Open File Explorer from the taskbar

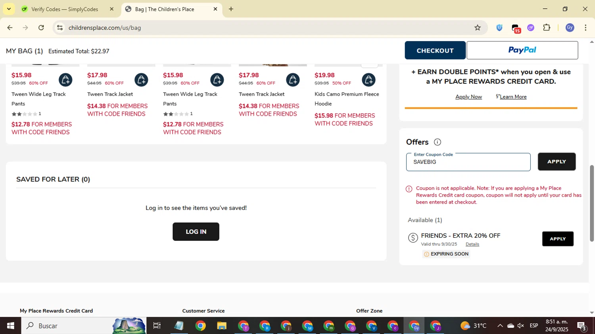[222, 326]
